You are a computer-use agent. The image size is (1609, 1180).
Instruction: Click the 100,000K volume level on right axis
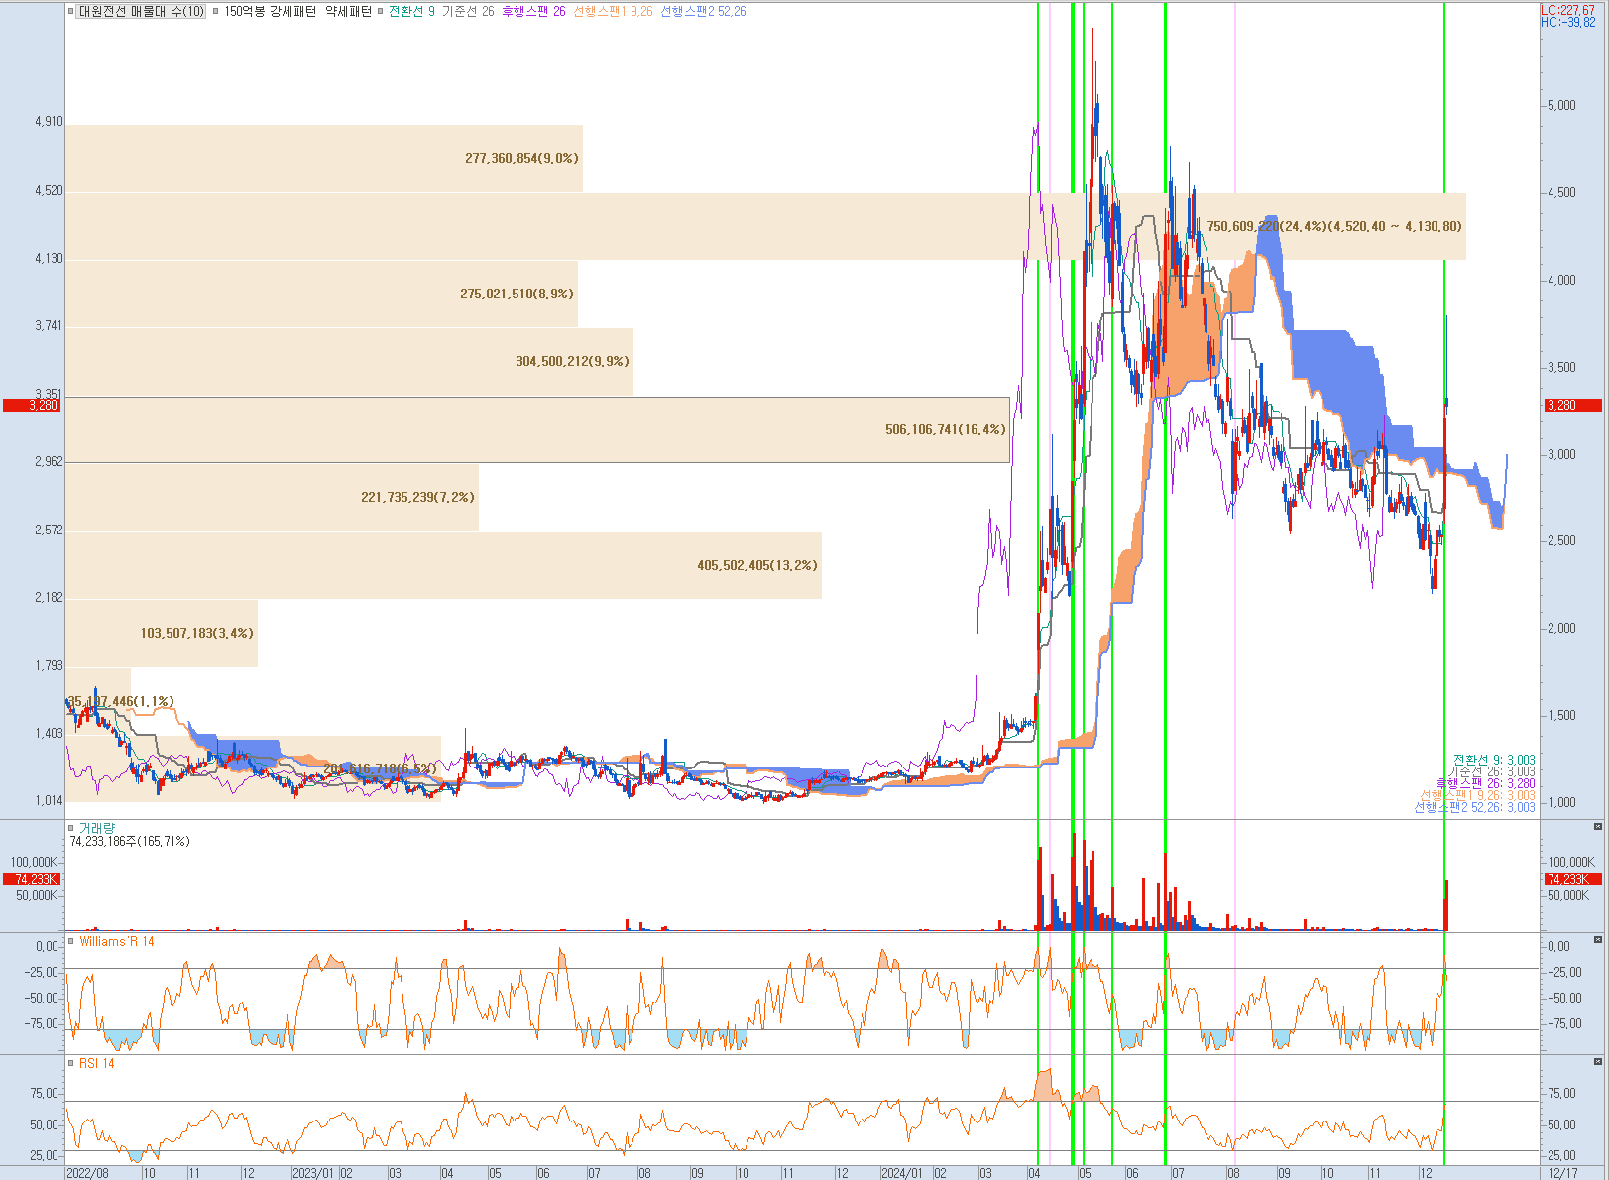coord(1571,862)
